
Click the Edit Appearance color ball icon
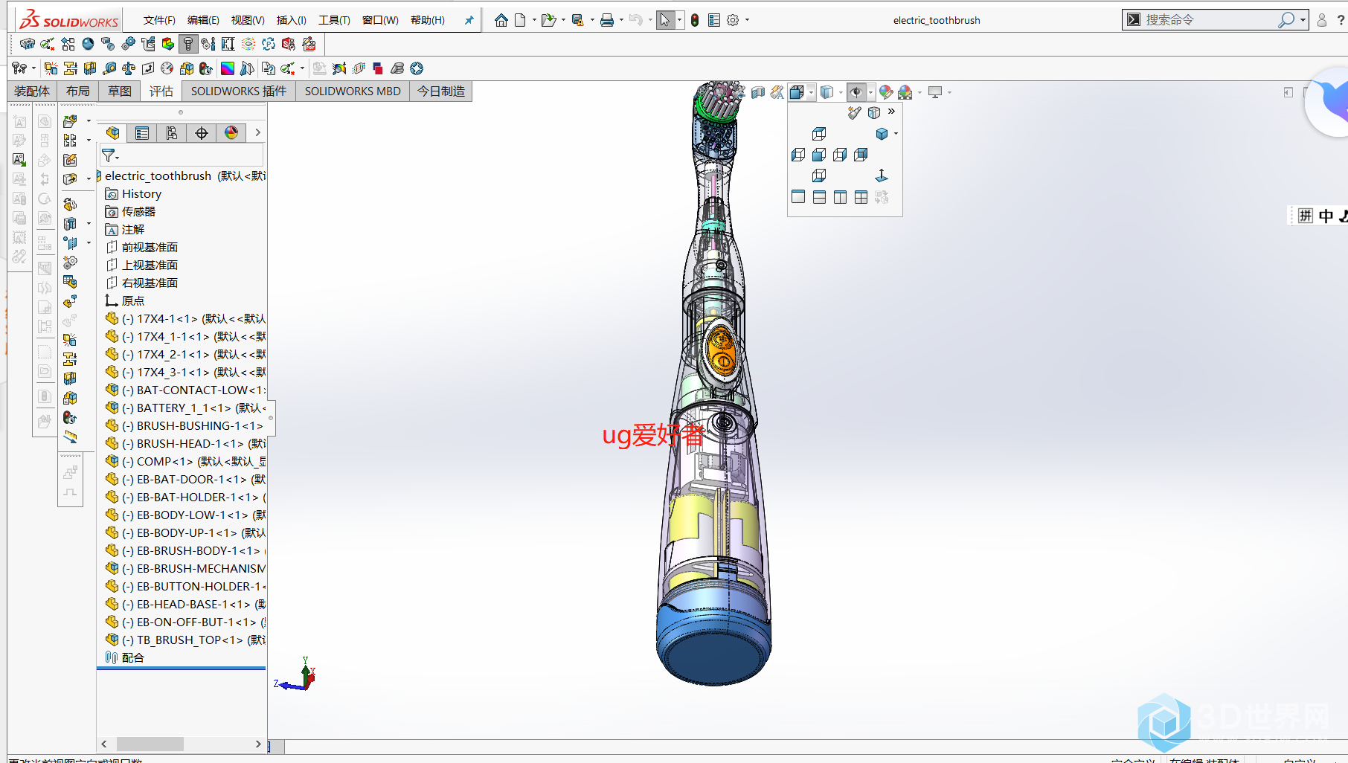tap(886, 92)
